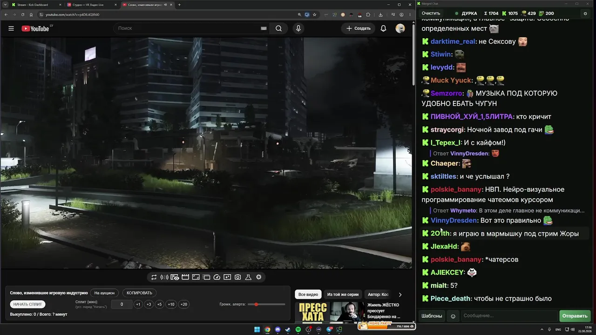Image resolution: width=596 pixels, height=335 pixels.
Task: Open the Windows Start menu
Action: click(x=257, y=330)
